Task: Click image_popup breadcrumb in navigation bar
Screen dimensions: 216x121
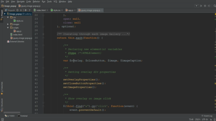Action: (x=9, y=6)
